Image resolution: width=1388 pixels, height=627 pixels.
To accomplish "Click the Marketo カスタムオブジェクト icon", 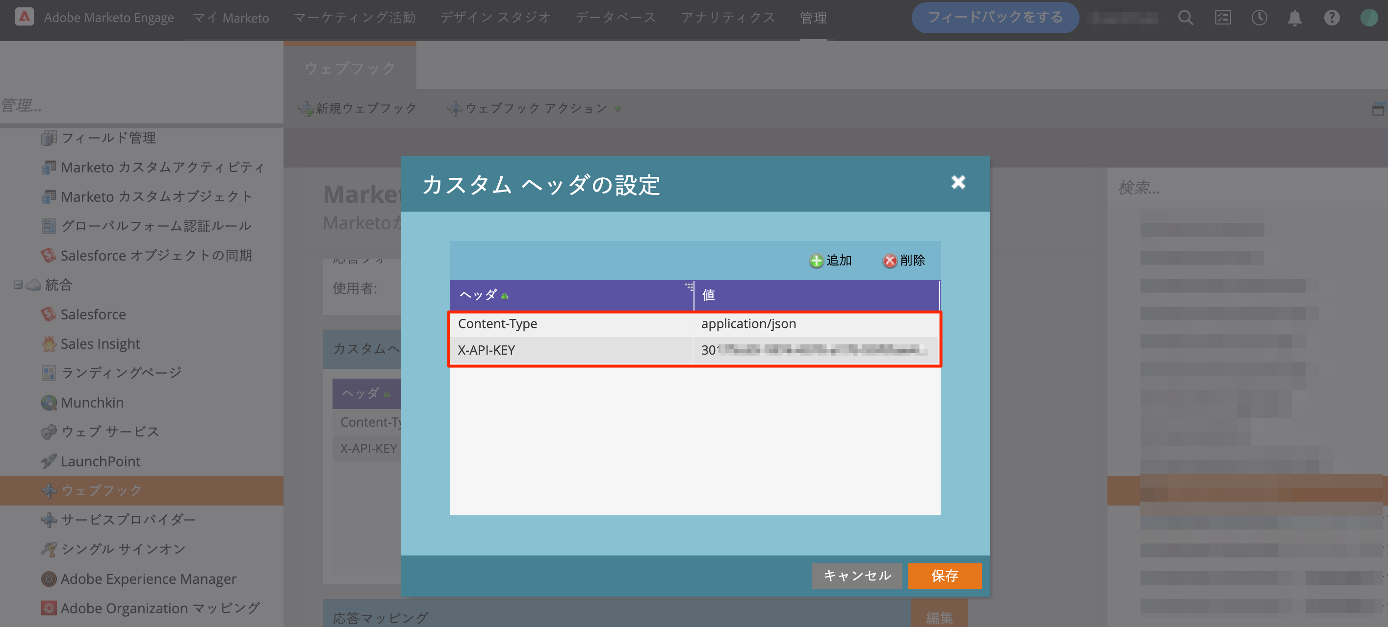I will point(49,197).
